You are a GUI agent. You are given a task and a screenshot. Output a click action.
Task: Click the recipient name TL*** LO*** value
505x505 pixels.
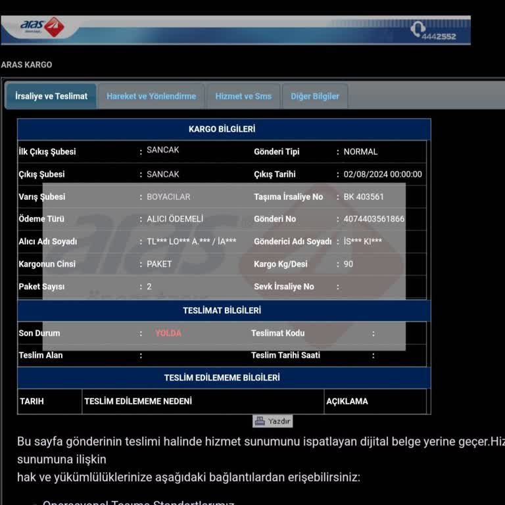[x=191, y=241]
